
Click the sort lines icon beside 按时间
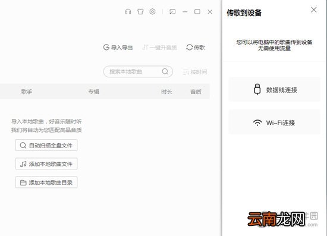coord(186,73)
